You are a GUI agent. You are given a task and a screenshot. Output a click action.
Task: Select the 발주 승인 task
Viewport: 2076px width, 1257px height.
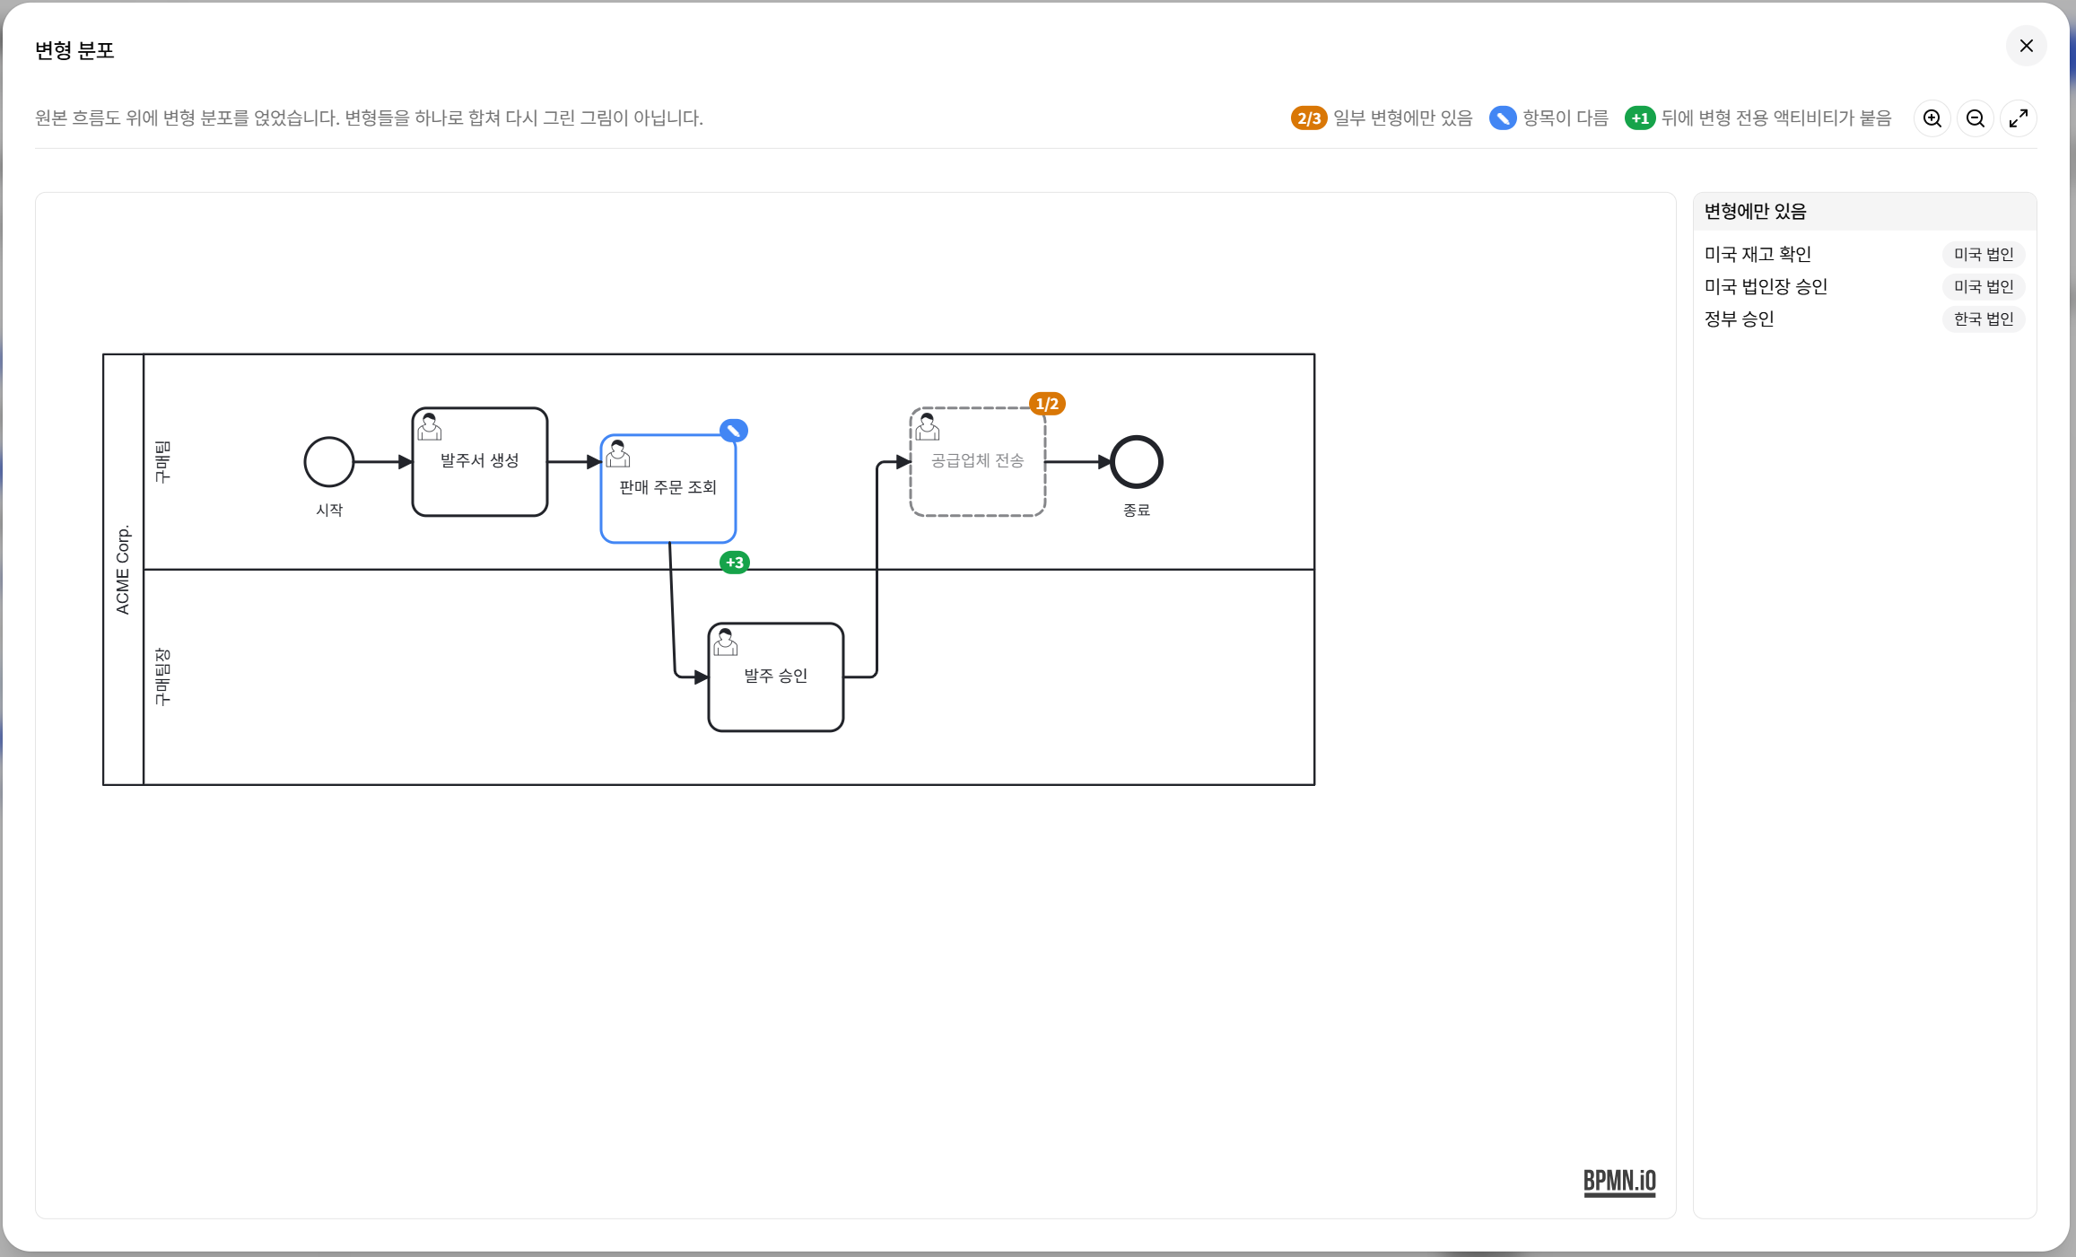point(776,677)
